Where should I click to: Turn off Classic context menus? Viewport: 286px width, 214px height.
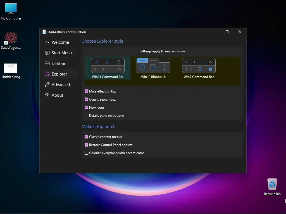[87, 137]
